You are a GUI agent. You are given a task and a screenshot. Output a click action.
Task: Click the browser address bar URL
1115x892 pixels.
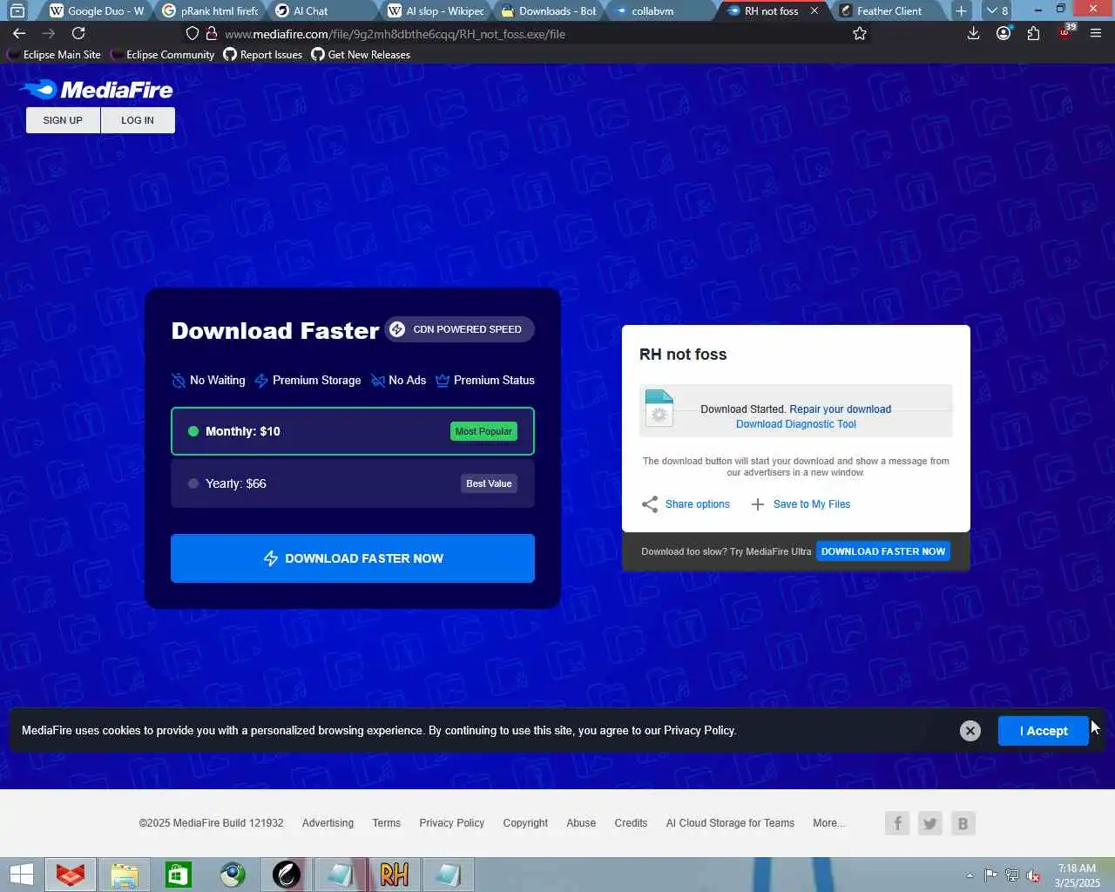(395, 34)
